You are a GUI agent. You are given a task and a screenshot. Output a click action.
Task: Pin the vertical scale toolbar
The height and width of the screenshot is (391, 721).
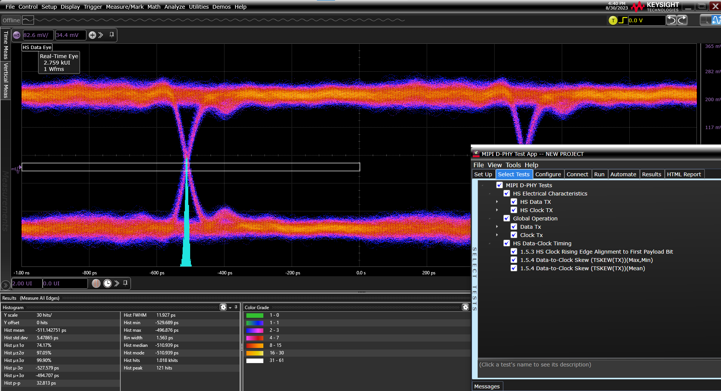[x=112, y=35]
